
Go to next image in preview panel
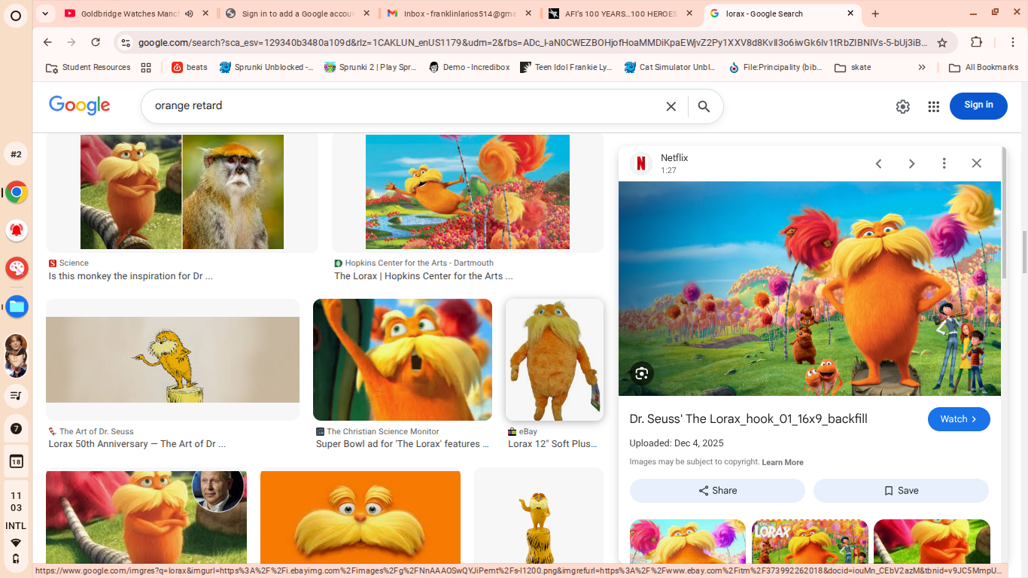(911, 163)
